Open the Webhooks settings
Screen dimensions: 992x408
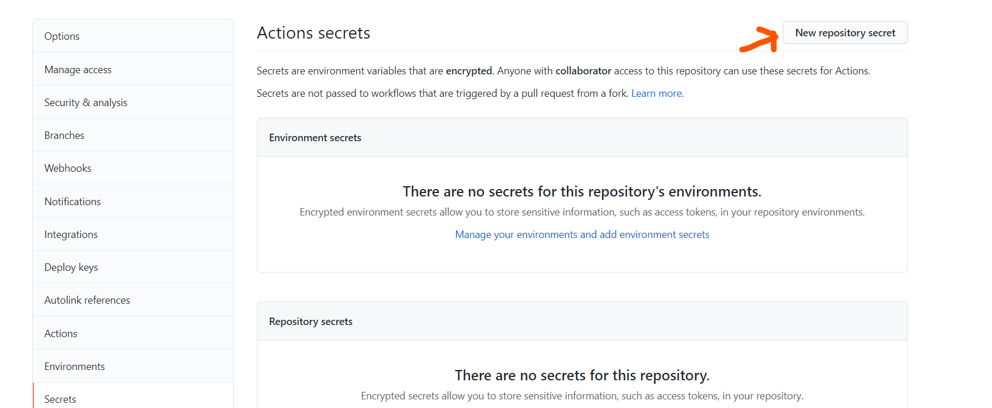(68, 168)
